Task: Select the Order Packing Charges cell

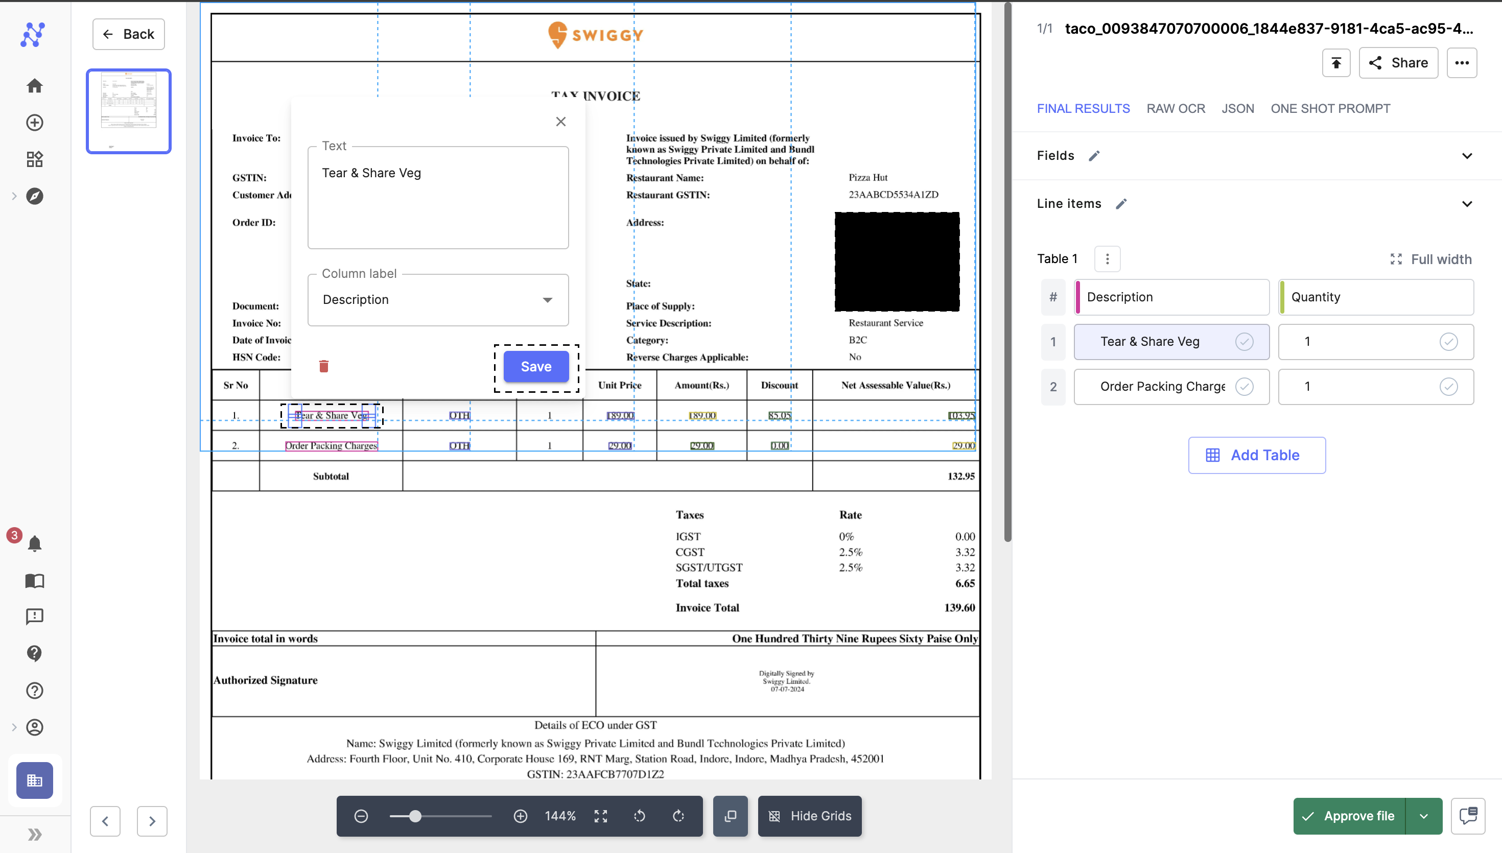Action: pos(1171,387)
